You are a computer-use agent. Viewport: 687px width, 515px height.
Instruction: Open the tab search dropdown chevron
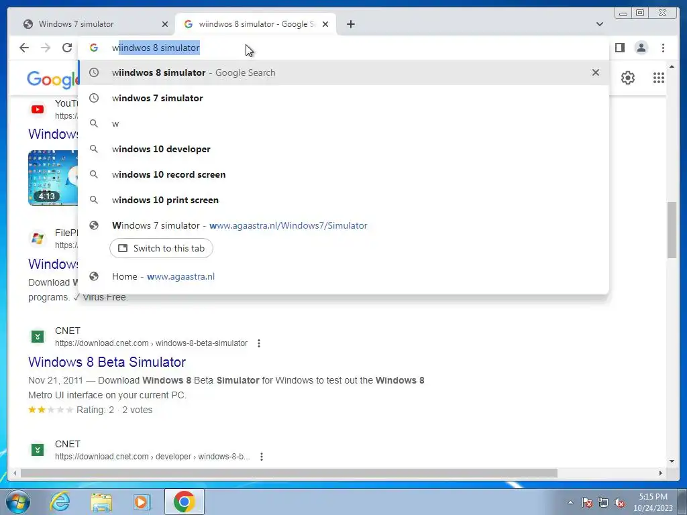600,24
